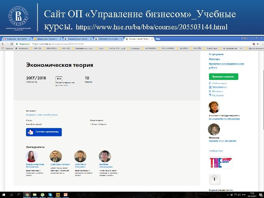Open the Расписание sidebar link
This screenshot has height=198, width=264.
click(x=217, y=95)
